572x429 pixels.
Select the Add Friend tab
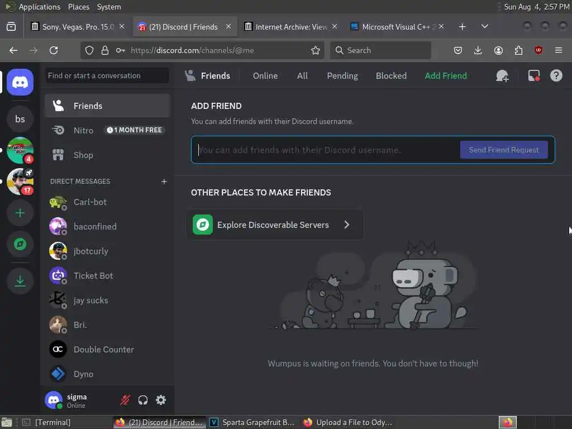446,76
